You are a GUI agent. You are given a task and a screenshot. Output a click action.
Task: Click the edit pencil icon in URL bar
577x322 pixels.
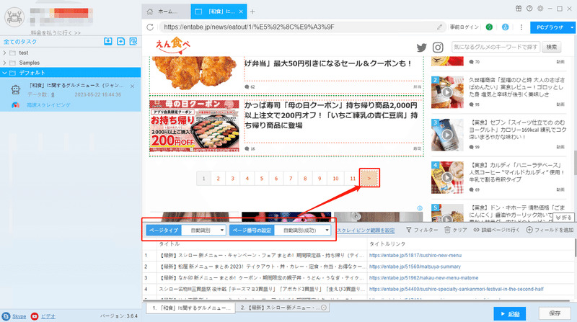pyautogui.click(x=439, y=27)
